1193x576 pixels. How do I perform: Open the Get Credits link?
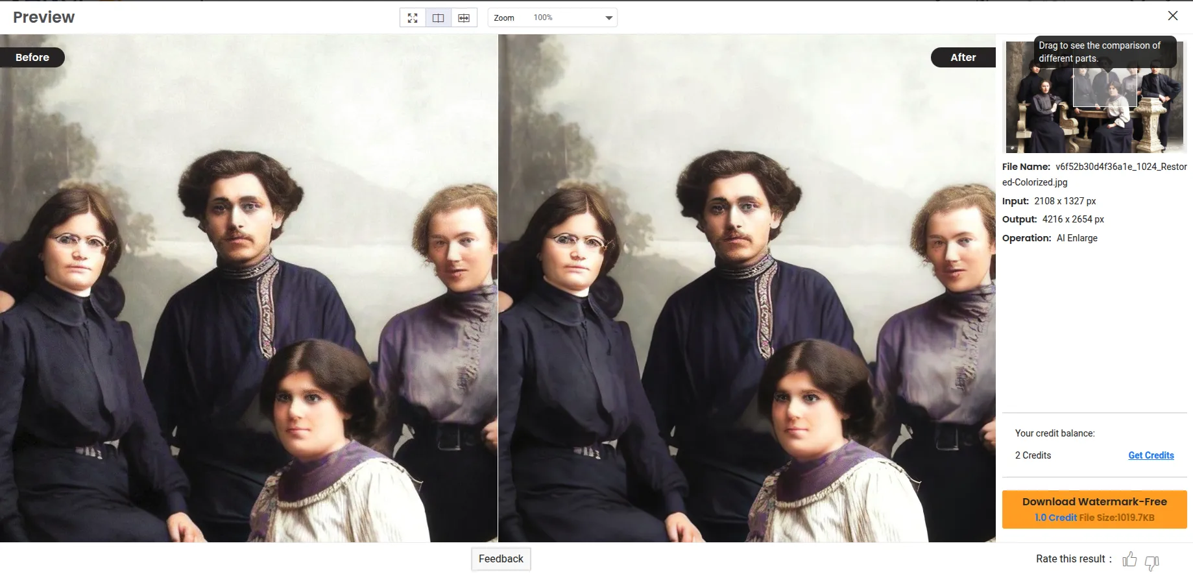pyautogui.click(x=1151, y=455)
